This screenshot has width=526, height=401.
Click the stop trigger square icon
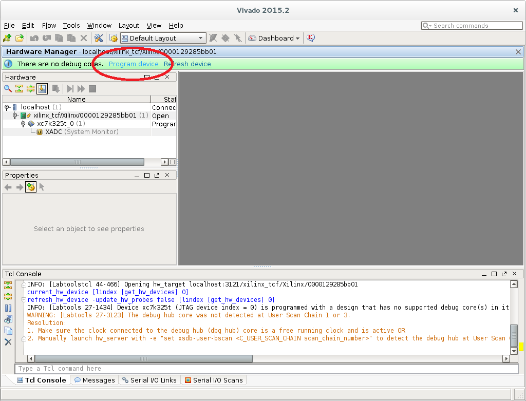[92, 88]
